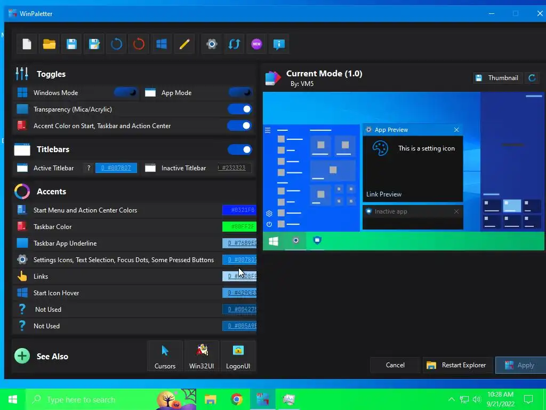Open File Explorer from the taskbar
546x410 pixels.
(x=210, y=399)
